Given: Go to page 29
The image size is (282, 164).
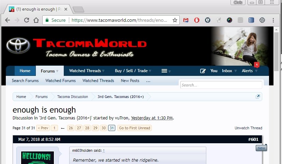Looking at the screenshot, I should click(x=95, y=128).
